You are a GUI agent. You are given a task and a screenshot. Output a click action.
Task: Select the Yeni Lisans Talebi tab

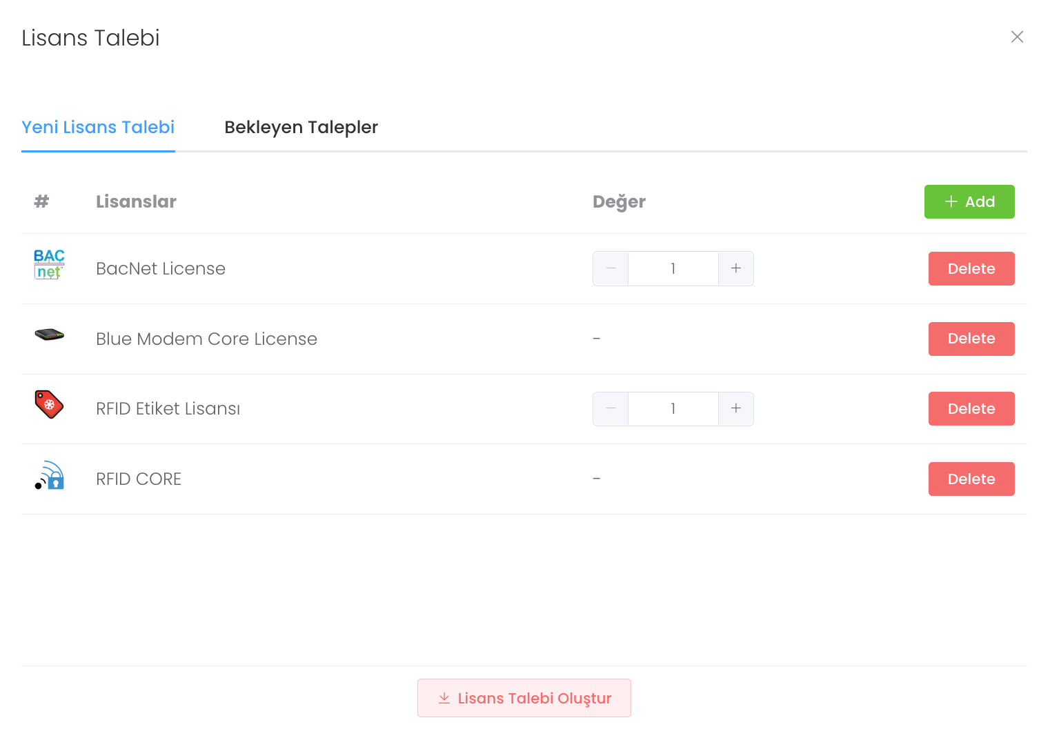pos(98,128)
